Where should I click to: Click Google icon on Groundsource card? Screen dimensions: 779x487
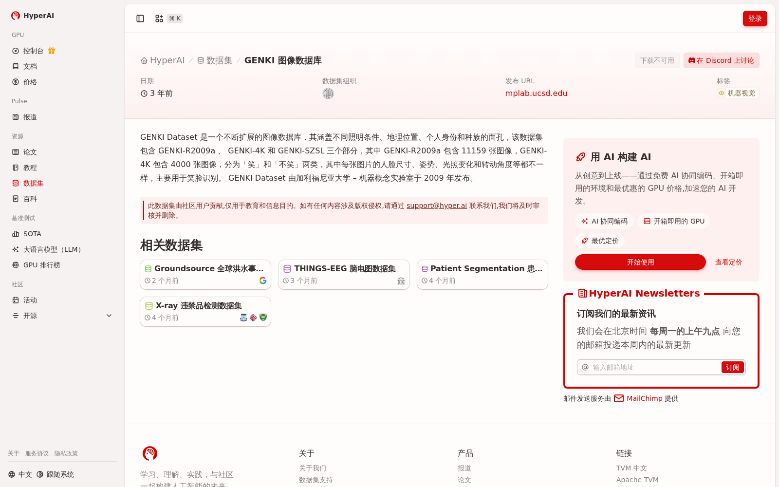[263, 281]
